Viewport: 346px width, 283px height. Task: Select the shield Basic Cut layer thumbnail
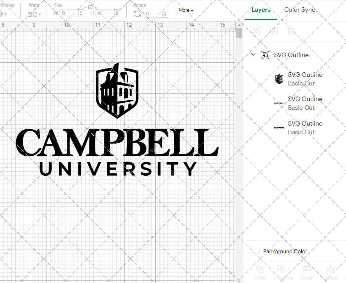279,79
